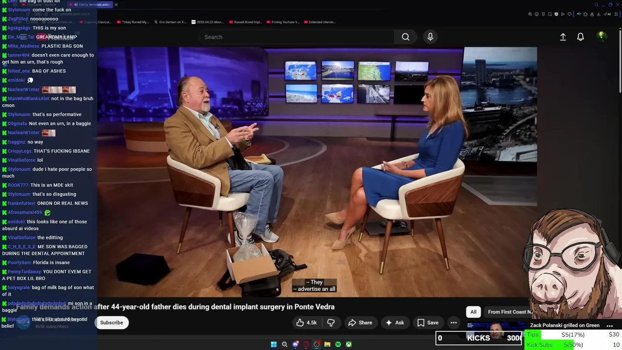The image size is (622, 350).
Task: Open the YouTube account avatar menu
Action: 602,36
